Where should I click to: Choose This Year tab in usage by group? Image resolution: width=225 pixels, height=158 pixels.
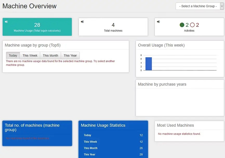click(x=70, y=56)
